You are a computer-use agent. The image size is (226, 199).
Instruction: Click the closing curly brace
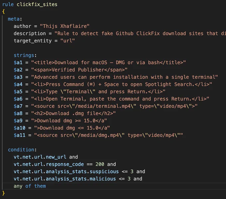(x=4, y=193)
